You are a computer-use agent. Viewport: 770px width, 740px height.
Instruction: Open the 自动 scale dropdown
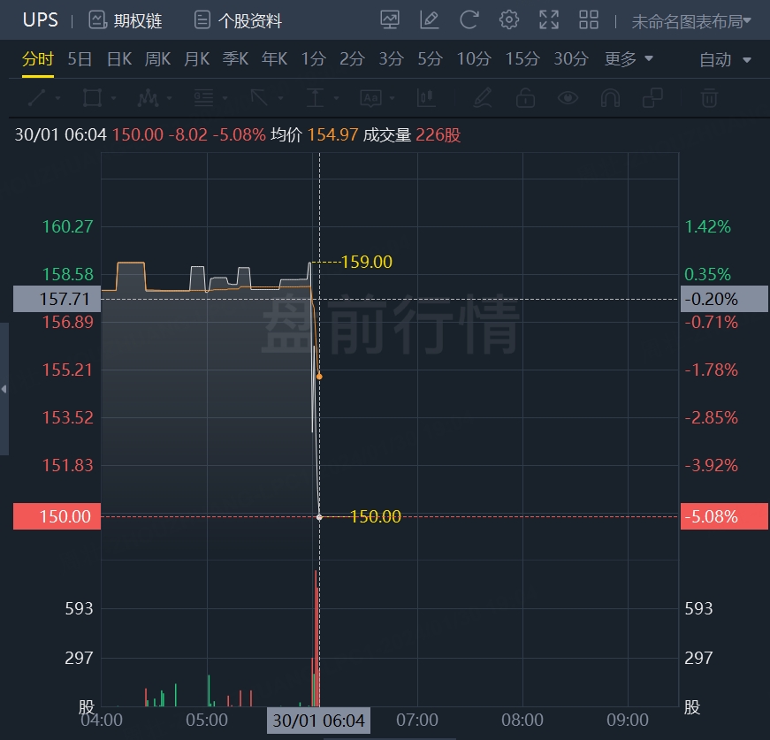(x=725, y=60)
